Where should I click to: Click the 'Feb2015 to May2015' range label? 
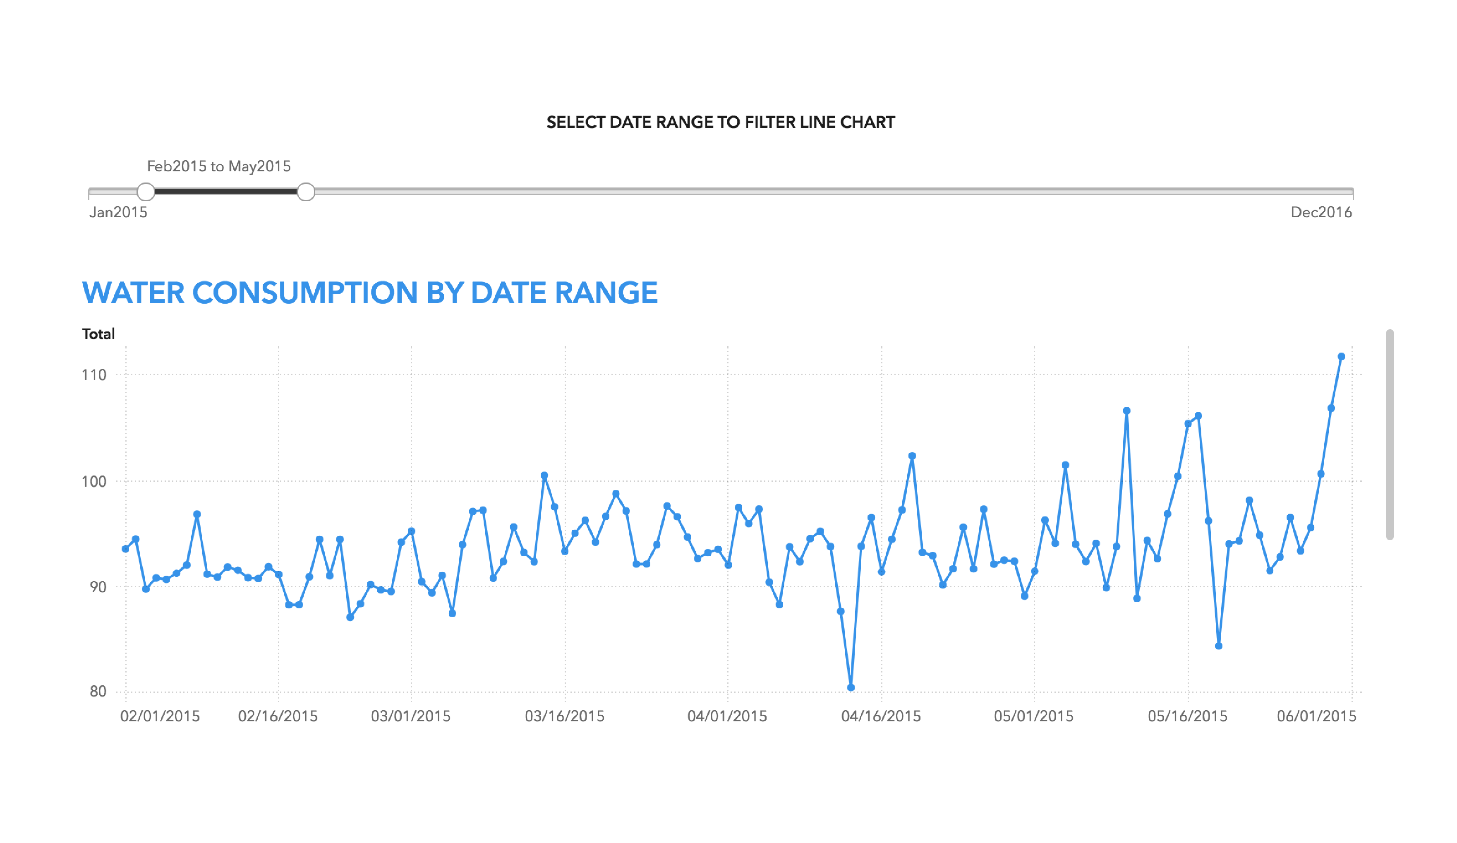tap(218, 167)
